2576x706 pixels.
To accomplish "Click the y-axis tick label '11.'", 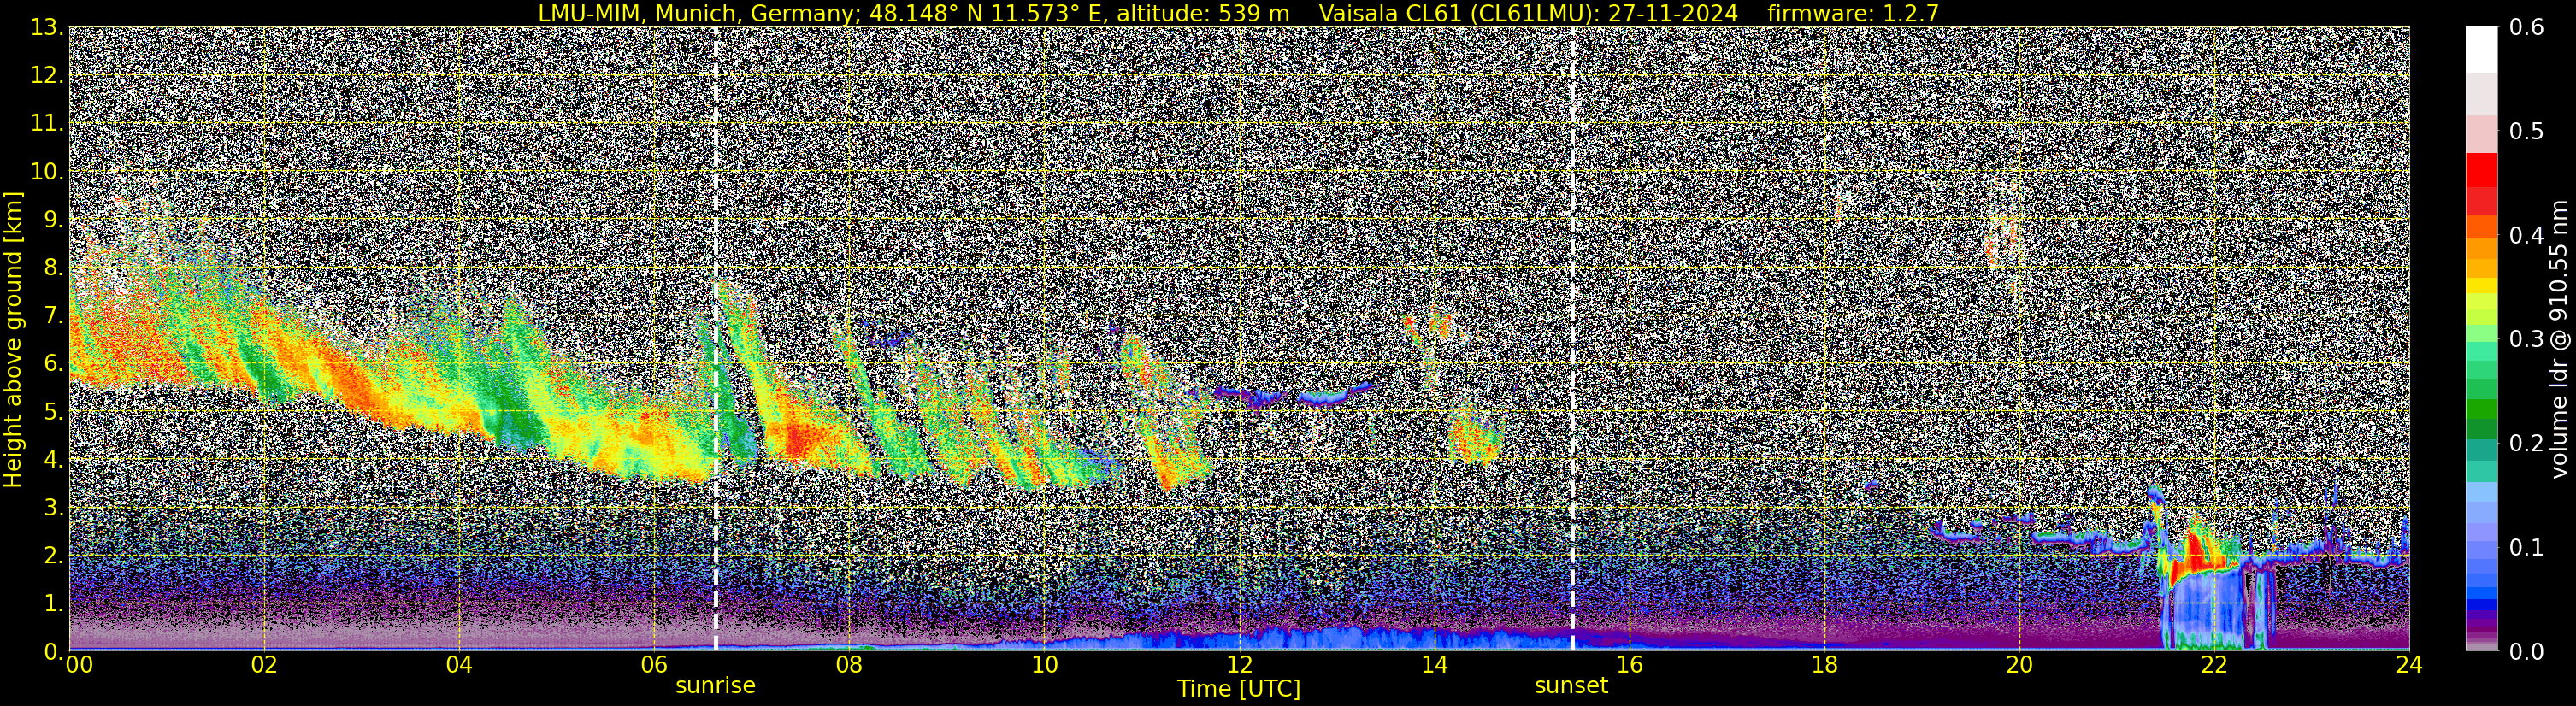I will 47,124.
